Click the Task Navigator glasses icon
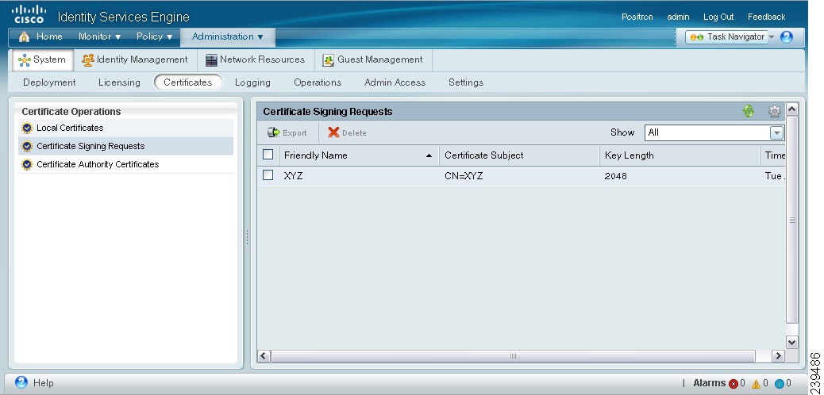 tap(697, 36)
